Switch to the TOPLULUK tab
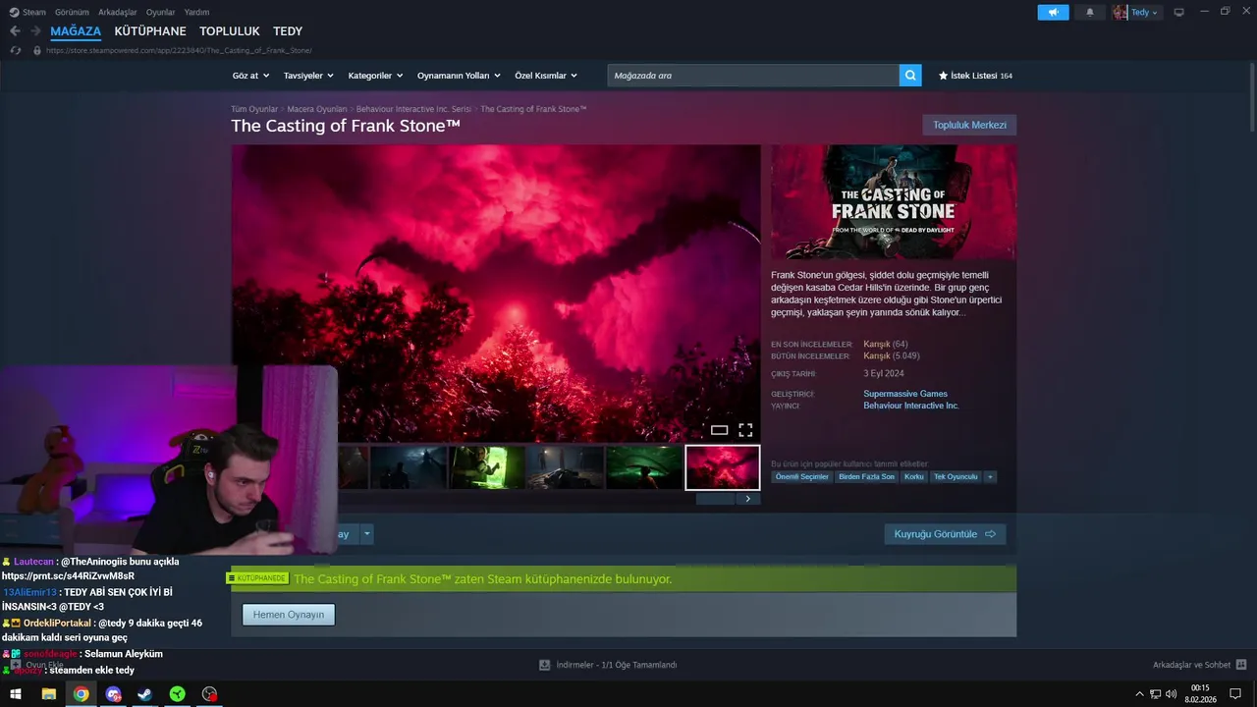 pyautogui.click(x=230, y=31)
